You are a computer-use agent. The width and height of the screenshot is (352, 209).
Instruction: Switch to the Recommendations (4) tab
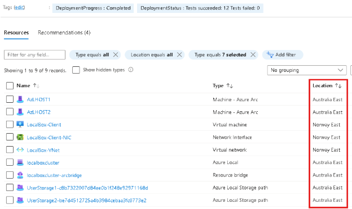point(64,33)
